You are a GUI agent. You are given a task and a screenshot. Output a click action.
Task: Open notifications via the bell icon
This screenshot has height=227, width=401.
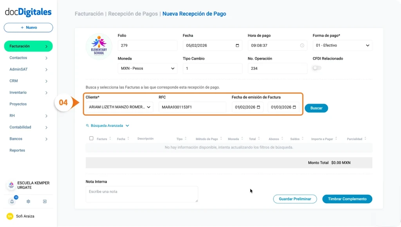point(12,201)
